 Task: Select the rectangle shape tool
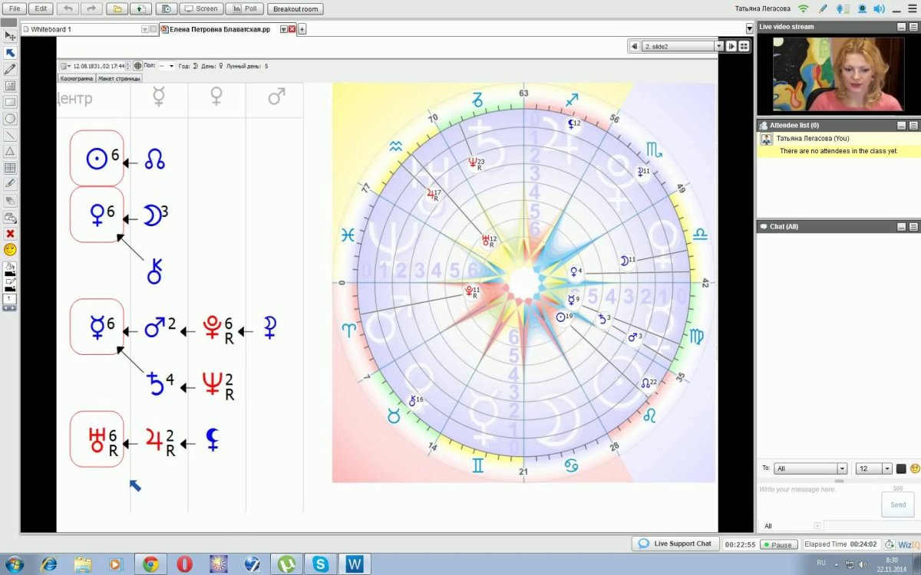click(10, 102)
